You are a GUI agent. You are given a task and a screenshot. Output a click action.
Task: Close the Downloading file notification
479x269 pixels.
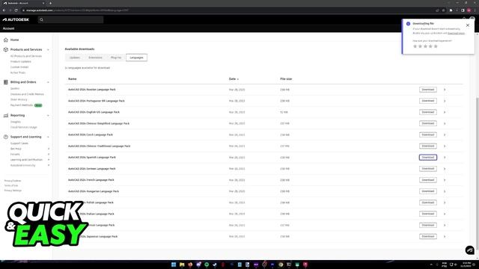point(468,25)
